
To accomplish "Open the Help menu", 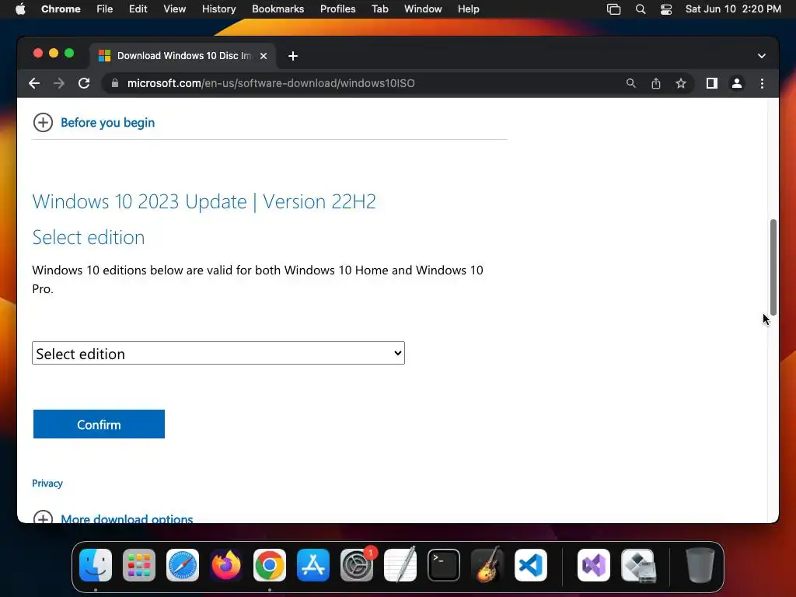I will [x=468, y=9].
